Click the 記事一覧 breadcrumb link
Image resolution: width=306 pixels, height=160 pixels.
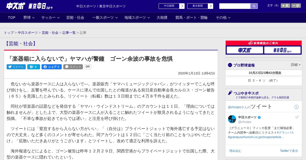[69, 33]
